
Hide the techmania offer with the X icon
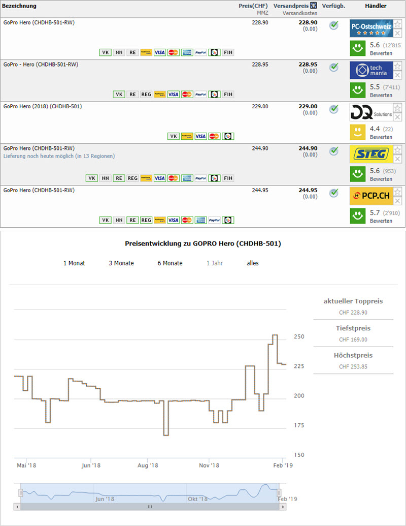click(x=398, y=75)
